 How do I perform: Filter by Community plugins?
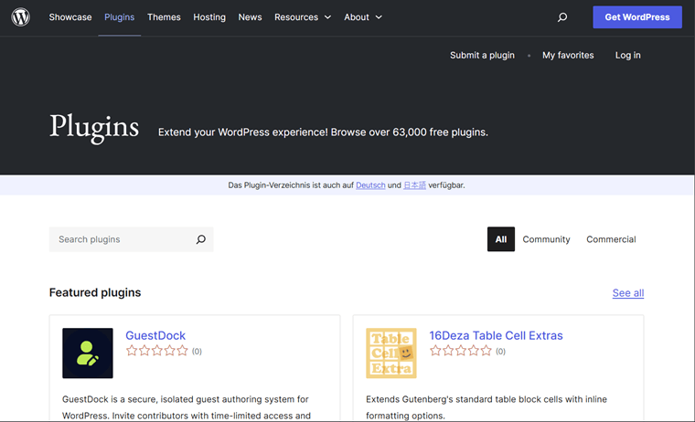tap(546, 239)
